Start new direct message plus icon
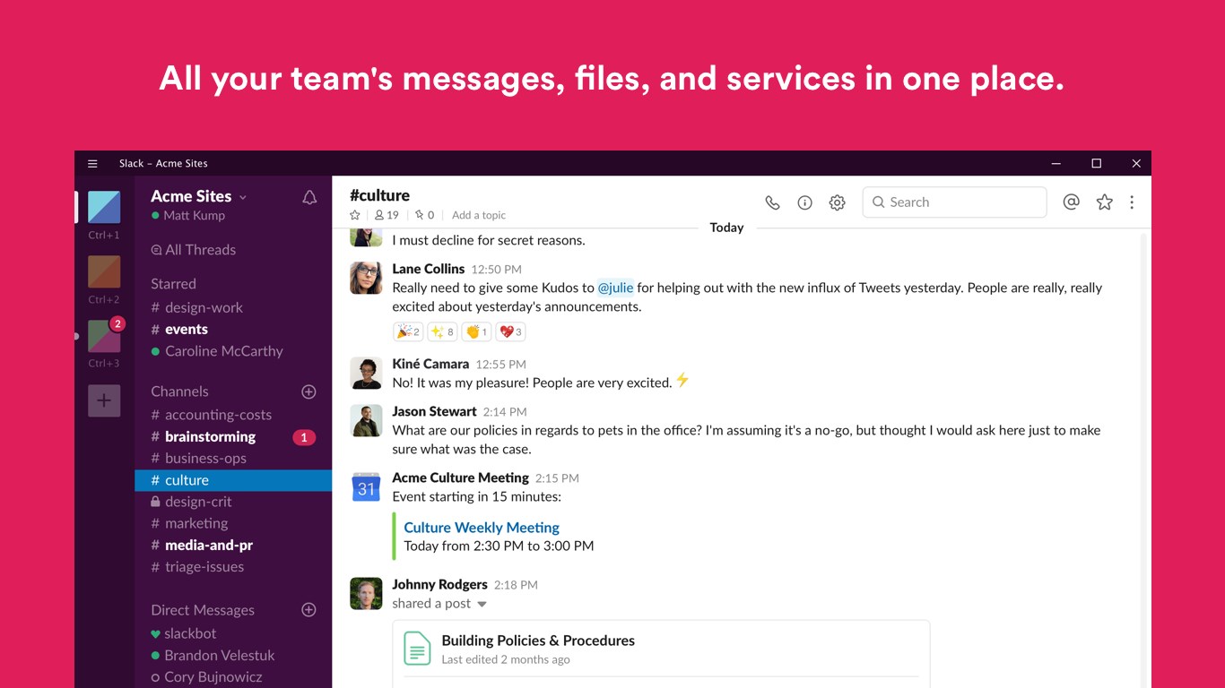The height and width of the screenshot is (688, 1225). point(308,610)
